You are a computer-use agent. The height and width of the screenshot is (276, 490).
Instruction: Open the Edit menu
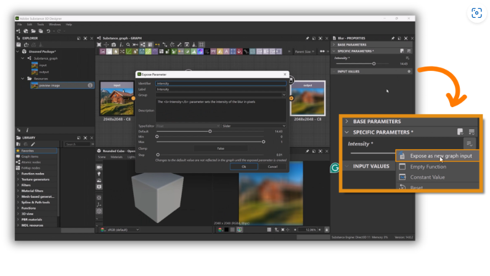30,25
